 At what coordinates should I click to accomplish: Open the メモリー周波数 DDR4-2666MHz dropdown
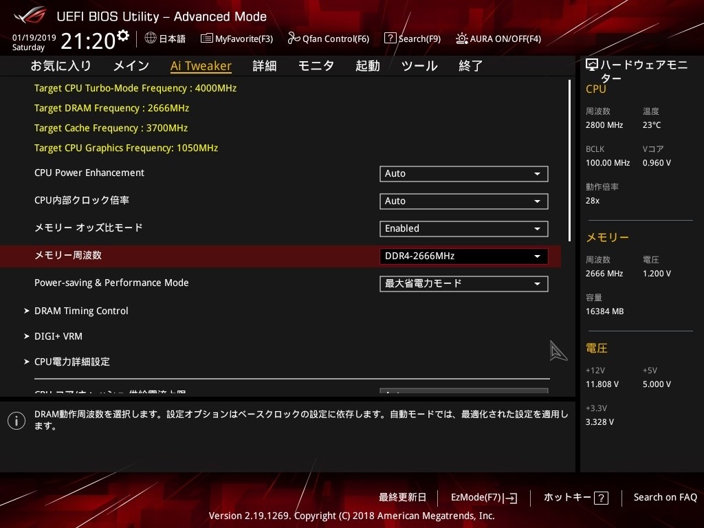[463, 256]
